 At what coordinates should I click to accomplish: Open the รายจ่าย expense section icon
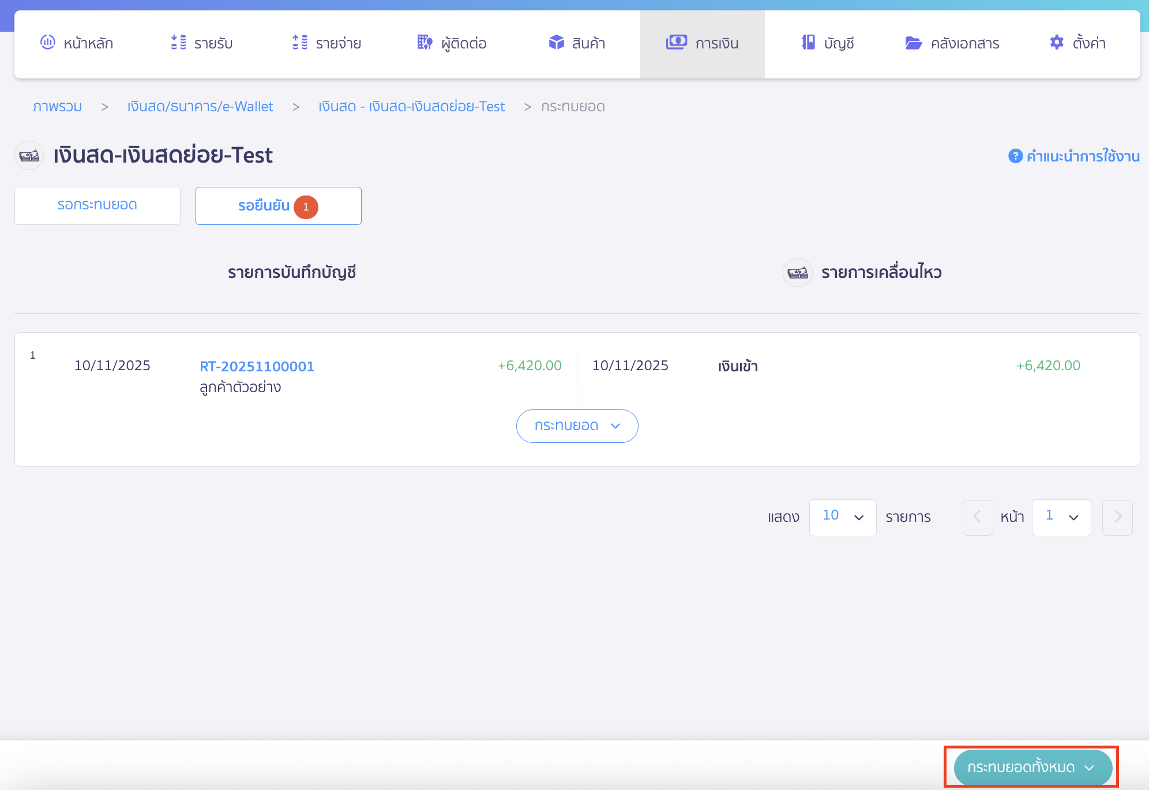click(299, 43)
